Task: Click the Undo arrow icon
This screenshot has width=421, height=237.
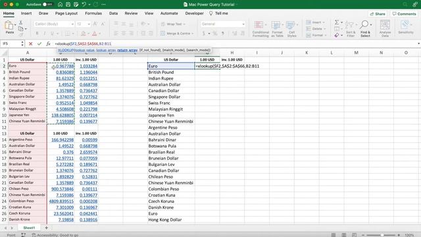Action: [84, 5]
